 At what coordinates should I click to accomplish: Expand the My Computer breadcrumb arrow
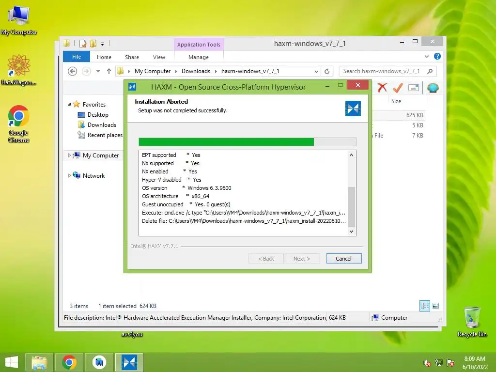click(176, 71)
